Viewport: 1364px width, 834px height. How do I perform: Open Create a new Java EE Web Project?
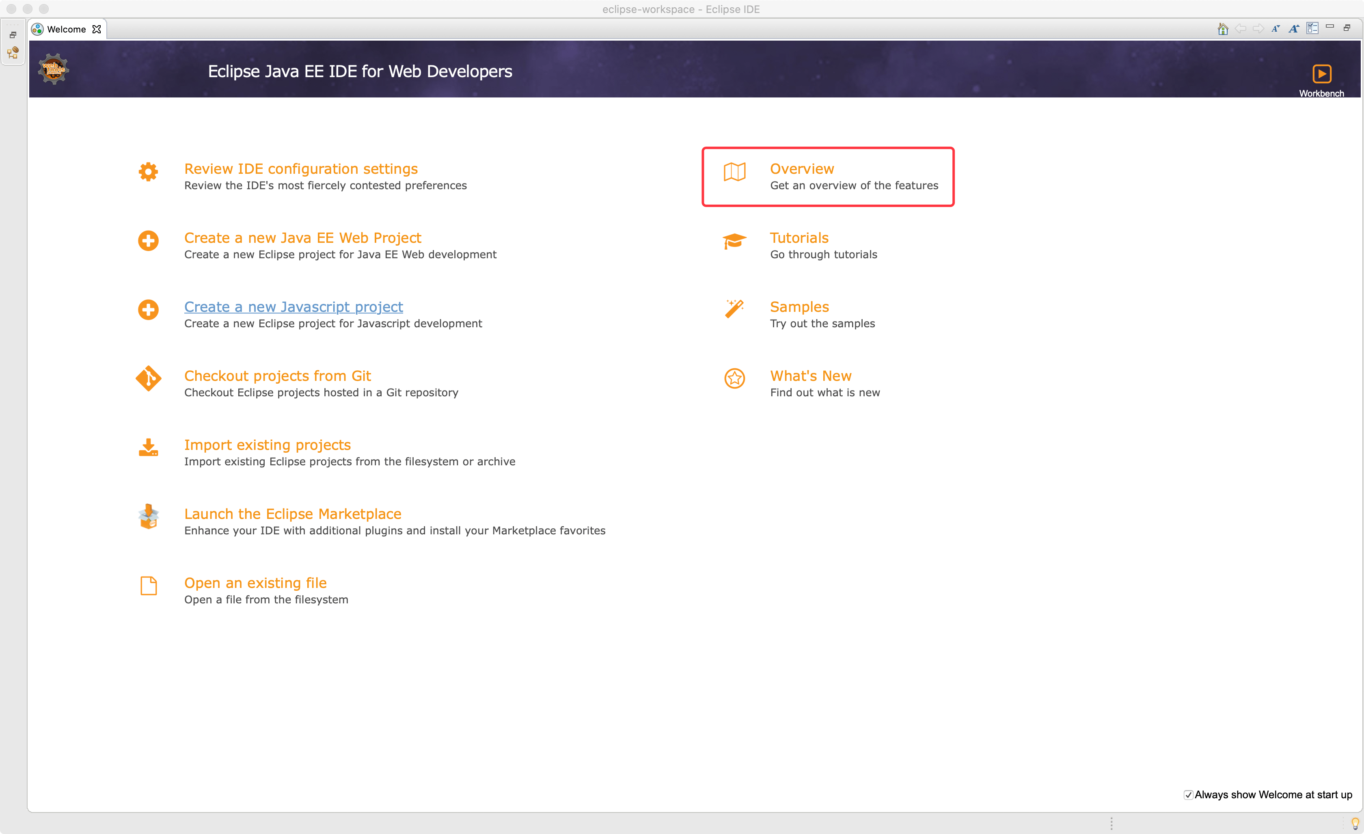click(302, 238)
